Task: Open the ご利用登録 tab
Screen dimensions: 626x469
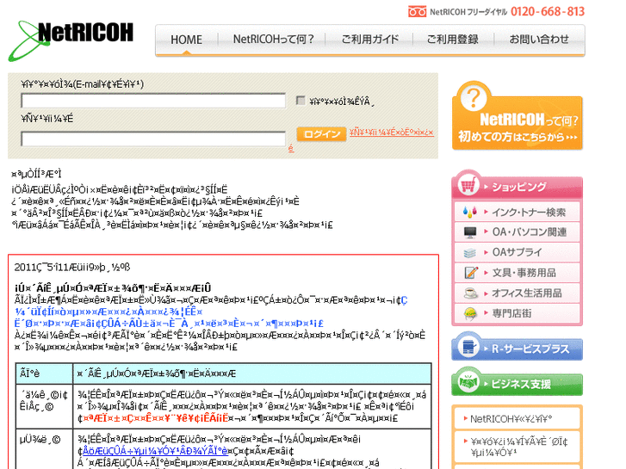Action: [453, 40]
